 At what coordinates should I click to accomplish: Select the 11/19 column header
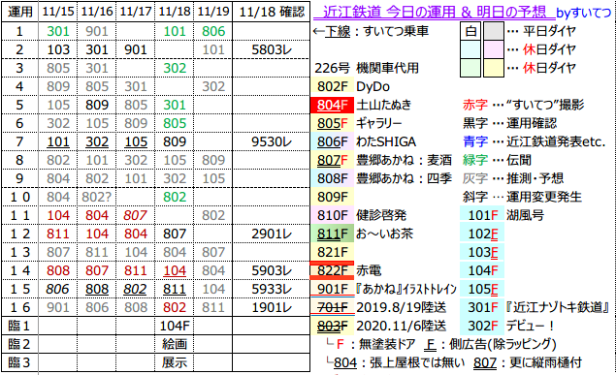click(212, 12)
